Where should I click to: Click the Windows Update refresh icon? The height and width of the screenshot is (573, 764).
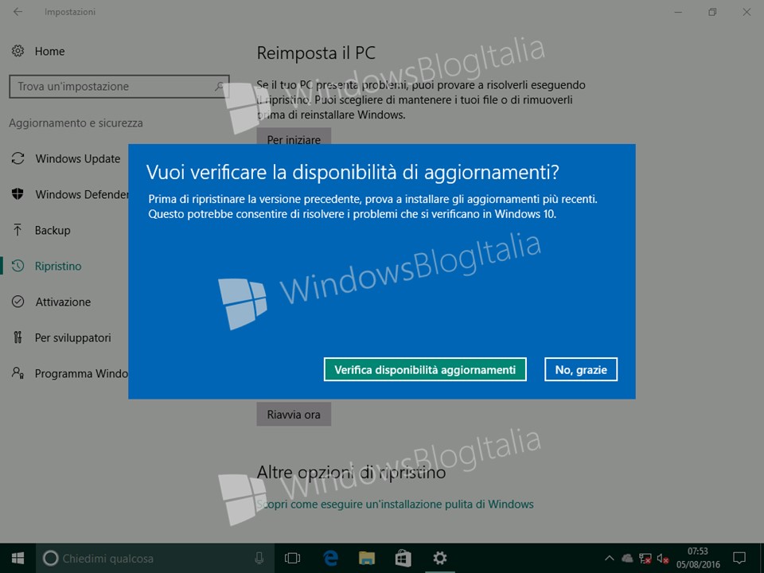[x=18, y=158]
